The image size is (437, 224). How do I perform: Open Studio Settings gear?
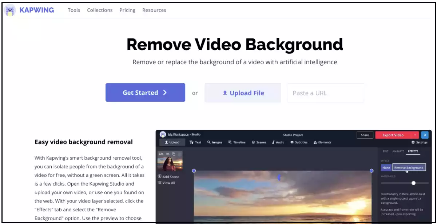coord(420,142)
